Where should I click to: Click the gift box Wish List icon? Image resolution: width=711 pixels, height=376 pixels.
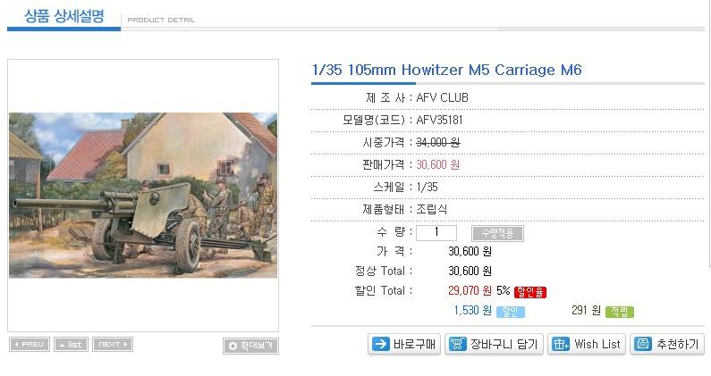pyautogui.click(x=561, y=344)
